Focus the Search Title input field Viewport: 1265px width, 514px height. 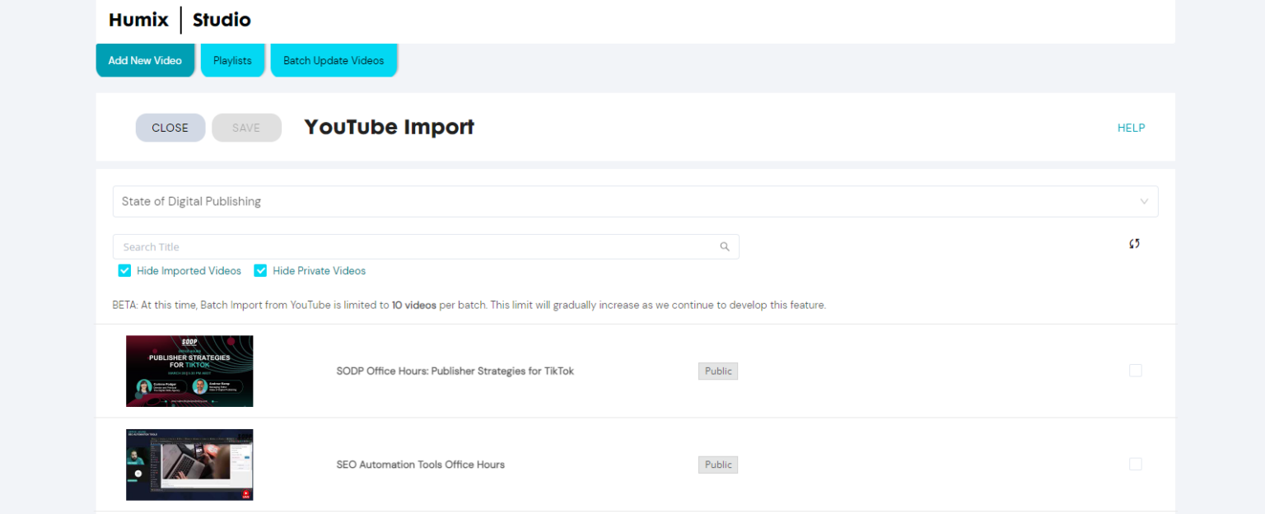point(416,247)
